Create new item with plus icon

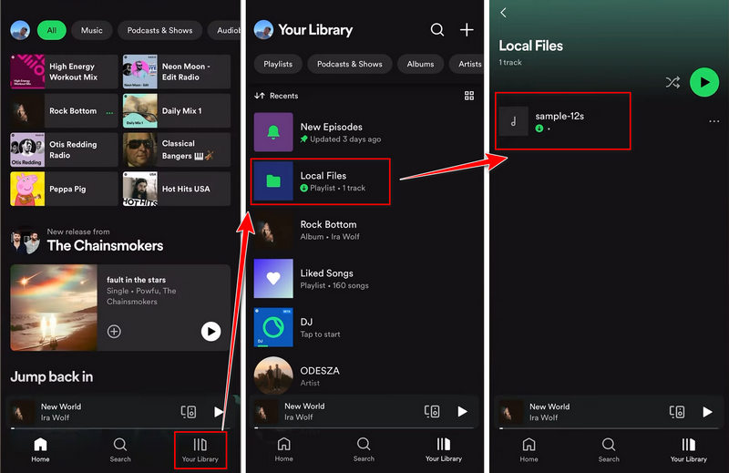point(467,30)
